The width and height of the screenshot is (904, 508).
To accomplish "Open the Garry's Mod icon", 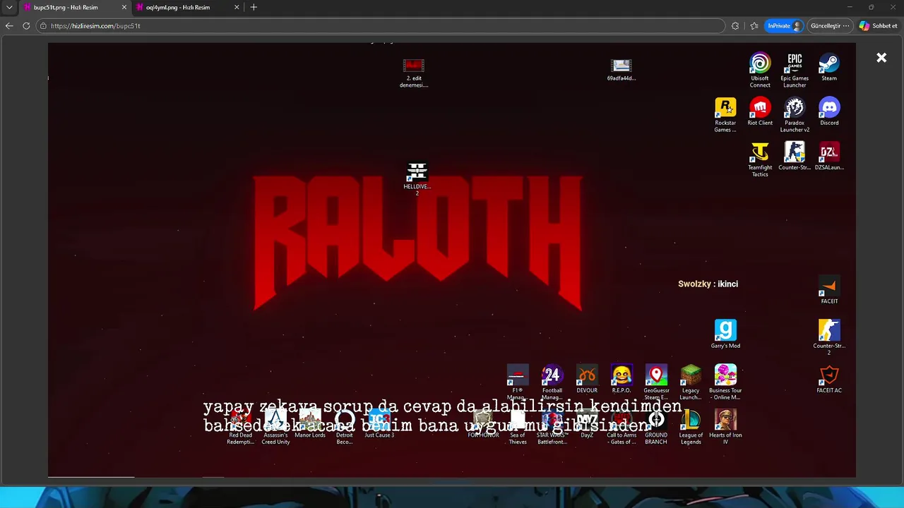I will coord(725,334).
